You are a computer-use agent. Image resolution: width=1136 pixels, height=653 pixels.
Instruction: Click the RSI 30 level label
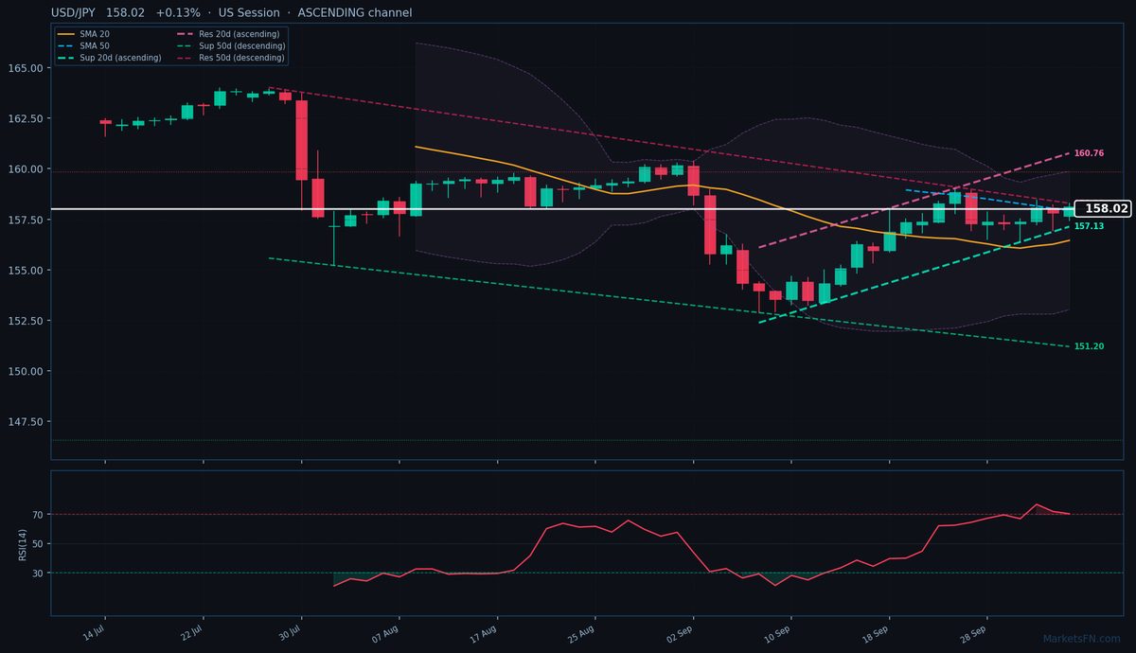[x=38, y=574]
